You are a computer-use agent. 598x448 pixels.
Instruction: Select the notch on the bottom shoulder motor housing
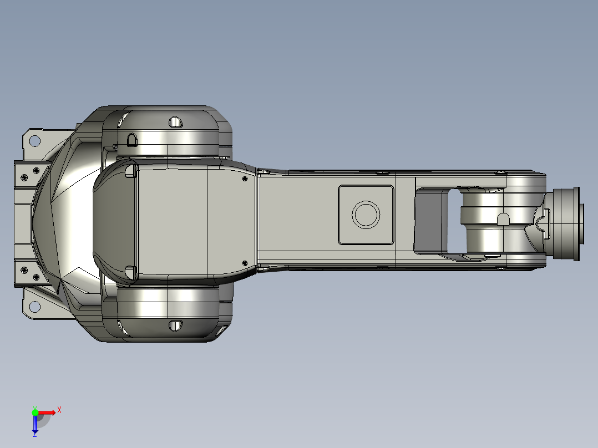[175, 325]
